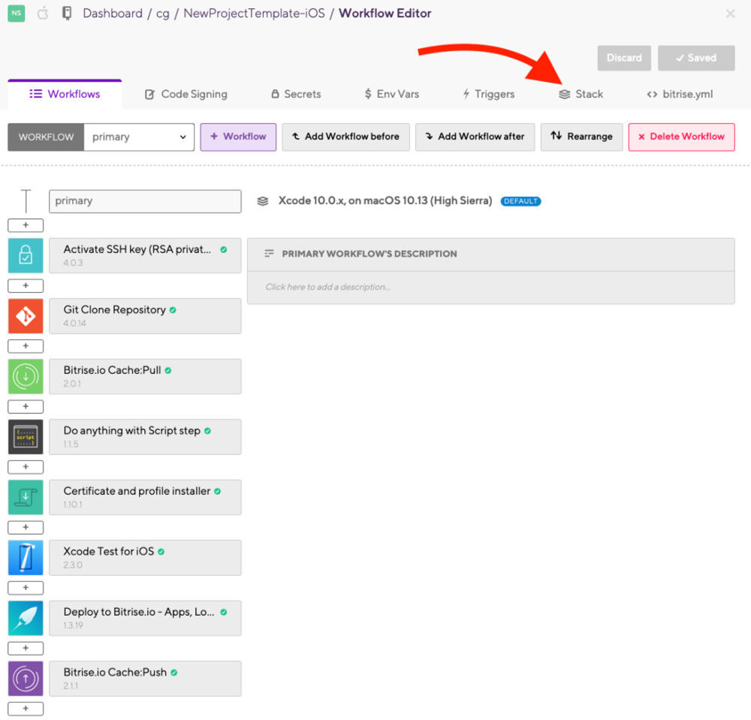Add a step after Xcode Test for iOS
The width and height of the screenshot is (751, 720).
pos(26,588)
